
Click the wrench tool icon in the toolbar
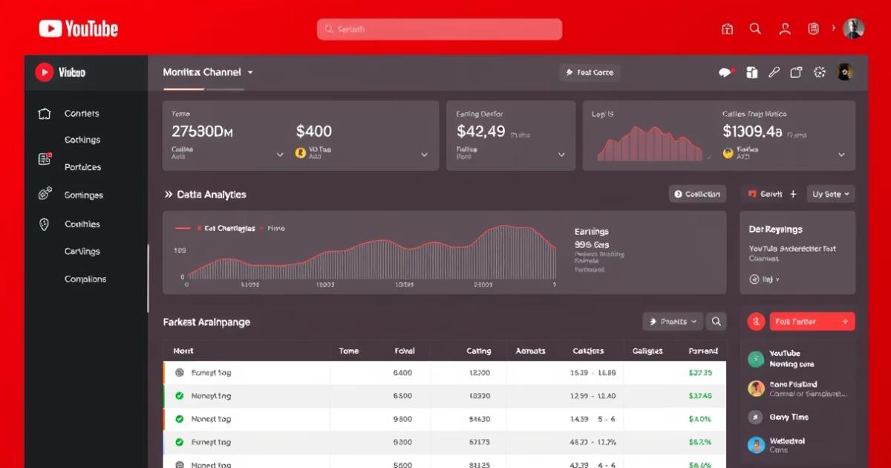click(x=774, y=72)
